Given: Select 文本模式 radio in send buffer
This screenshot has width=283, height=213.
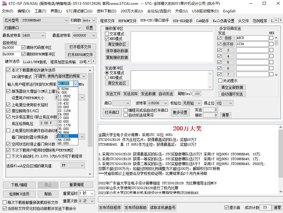Looking at the screenshot, I should [x=107, y=73].
